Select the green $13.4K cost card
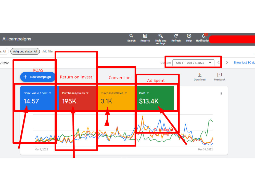The image size is (255, 191). (155, 98)
